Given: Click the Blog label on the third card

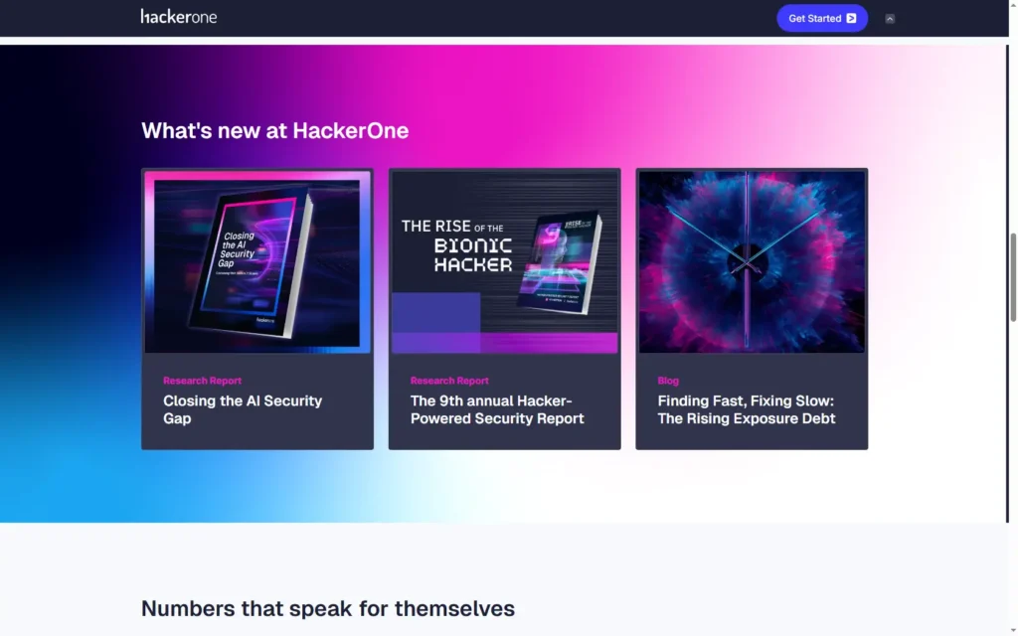Looking at the screenshot, I should click(x=667, y=381).
